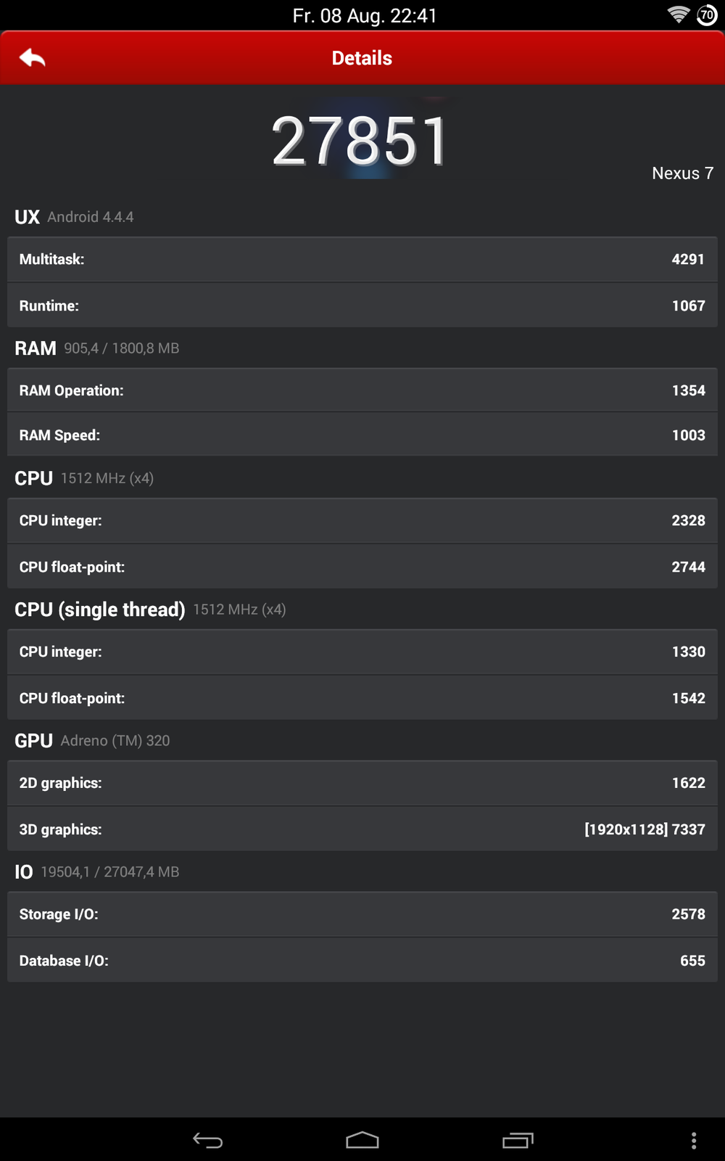
Task: Tap the battery level indicator
Action: tap(707, 15)
